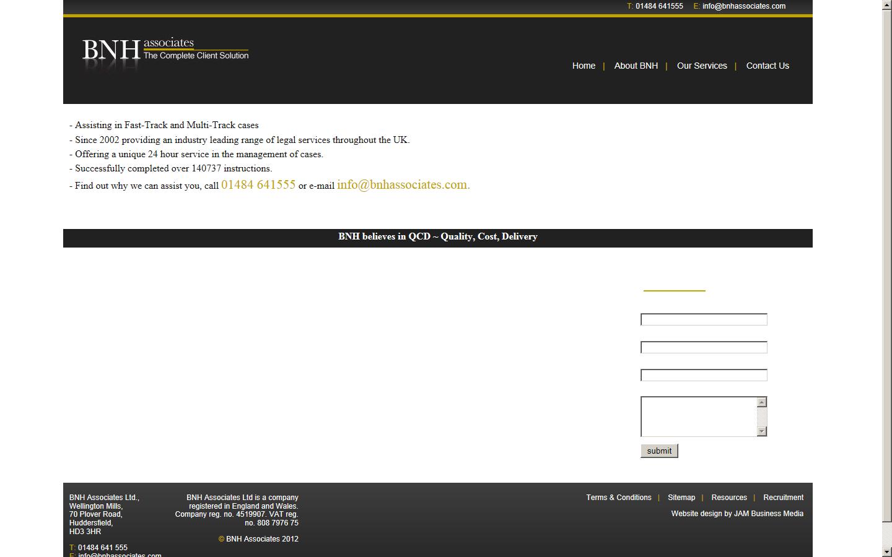Image resolution: width=892 pixels, height=557 pixels.
Task: Click the JAM Business Media credit link
Action: pos(769,514)
